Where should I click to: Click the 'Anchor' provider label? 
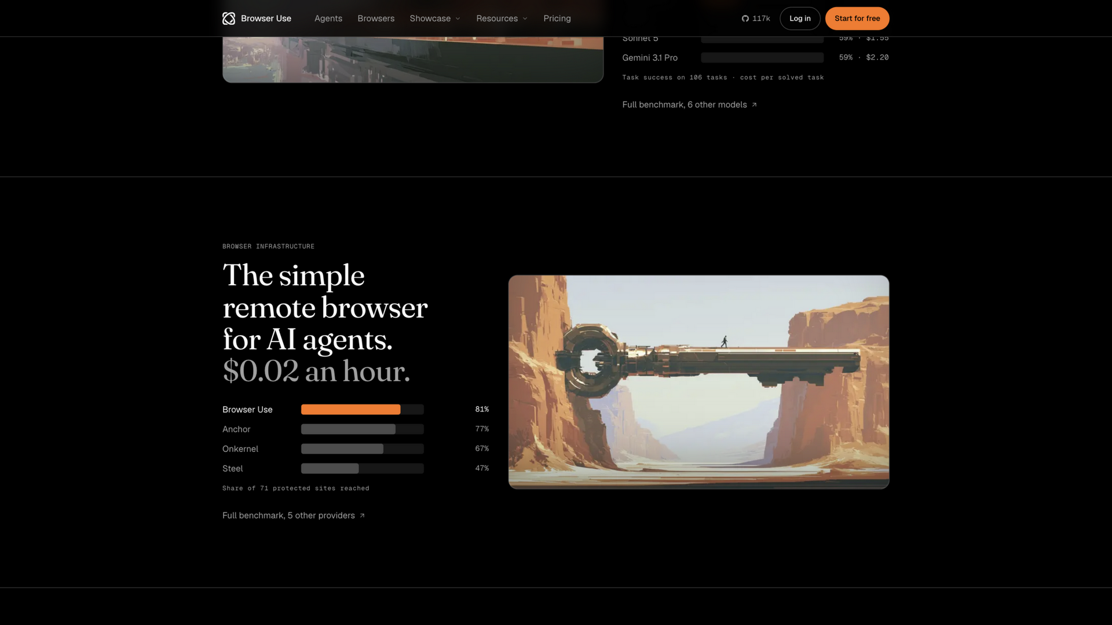click(236, 429)
